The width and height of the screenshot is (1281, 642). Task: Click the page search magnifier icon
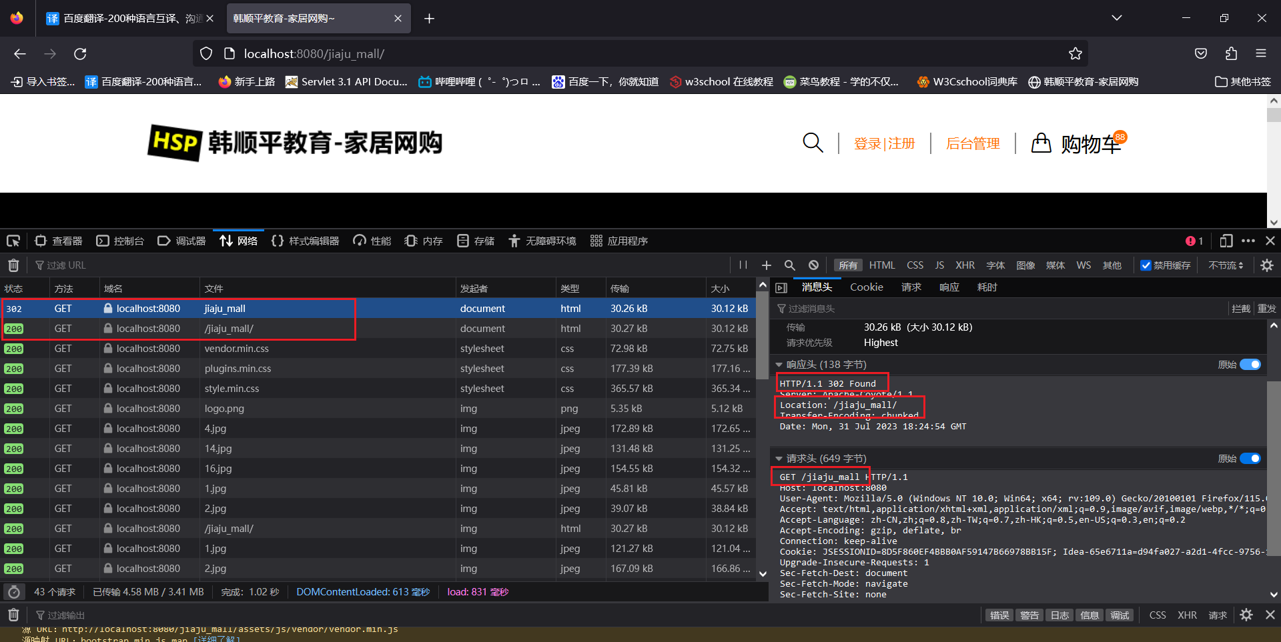click(813, 143)
